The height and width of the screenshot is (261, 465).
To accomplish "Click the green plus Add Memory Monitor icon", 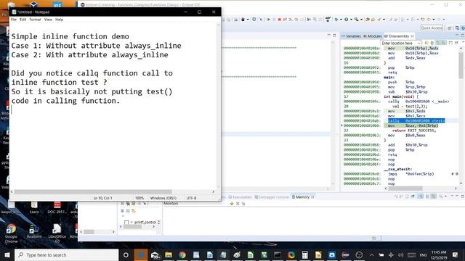I will tap(232, 204).
